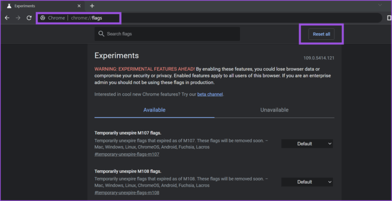
Task: Open the #temporary-unexpire-flags-m107 link
Action: click(x=127, y=154)
